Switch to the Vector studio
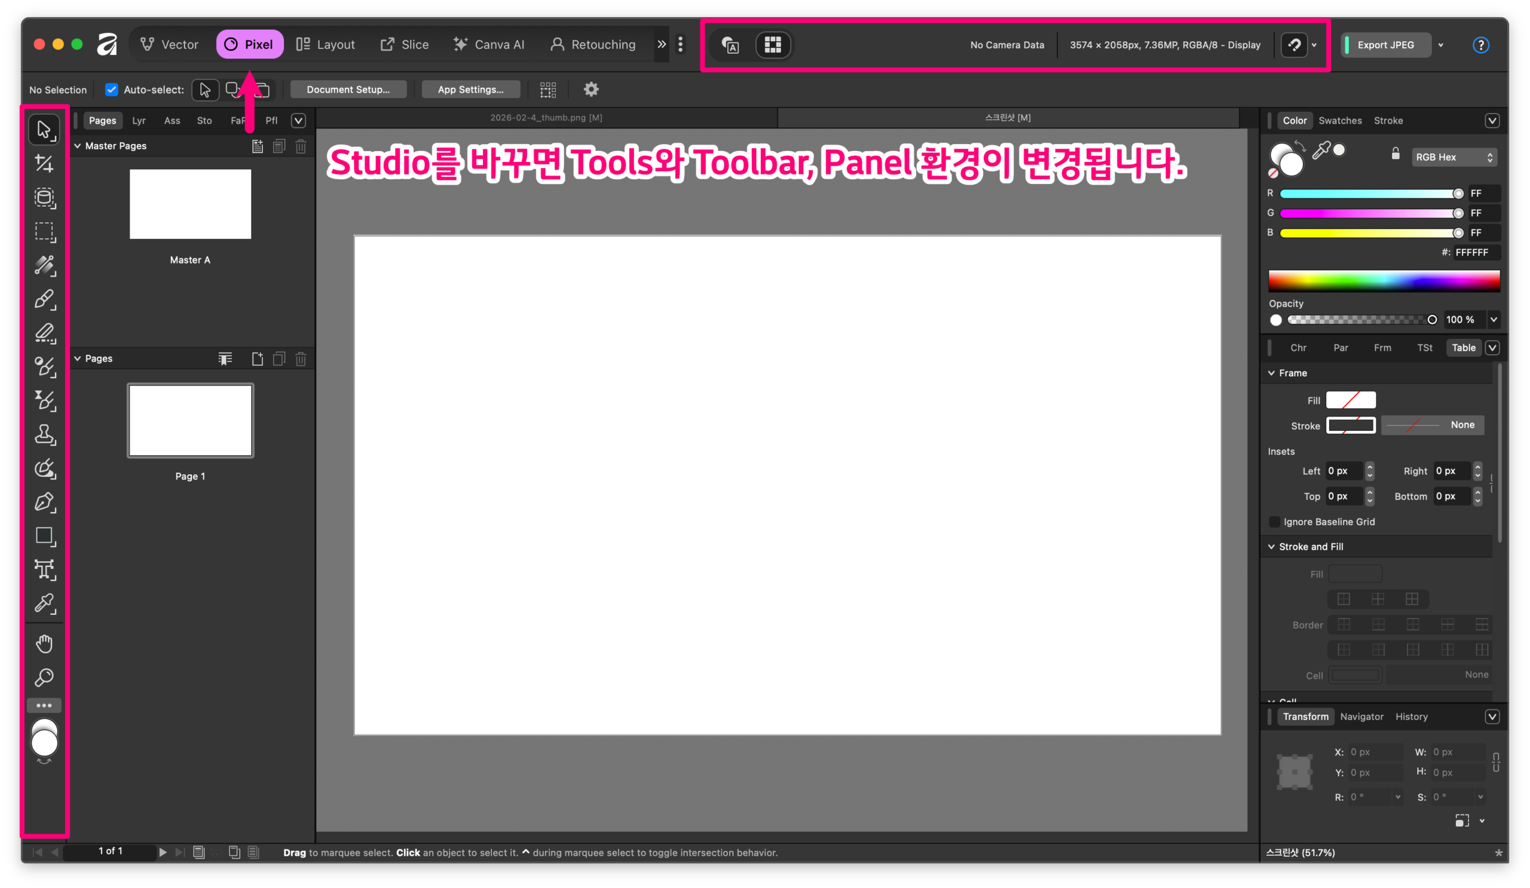 169,45
